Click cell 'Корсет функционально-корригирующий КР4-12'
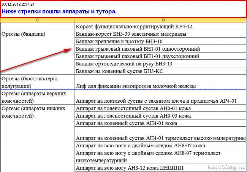The image size is (247, 172). (161, 26)
